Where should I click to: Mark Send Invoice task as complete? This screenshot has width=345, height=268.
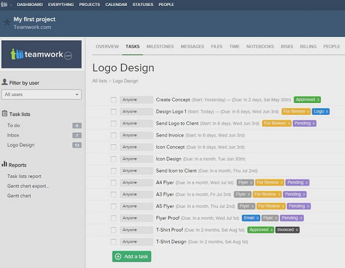coord(113,135)
